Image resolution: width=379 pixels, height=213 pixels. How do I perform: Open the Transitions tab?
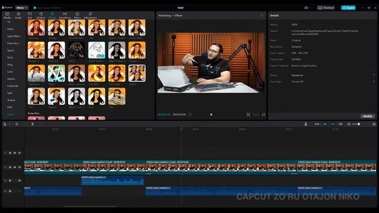click(x=65, y=15)
